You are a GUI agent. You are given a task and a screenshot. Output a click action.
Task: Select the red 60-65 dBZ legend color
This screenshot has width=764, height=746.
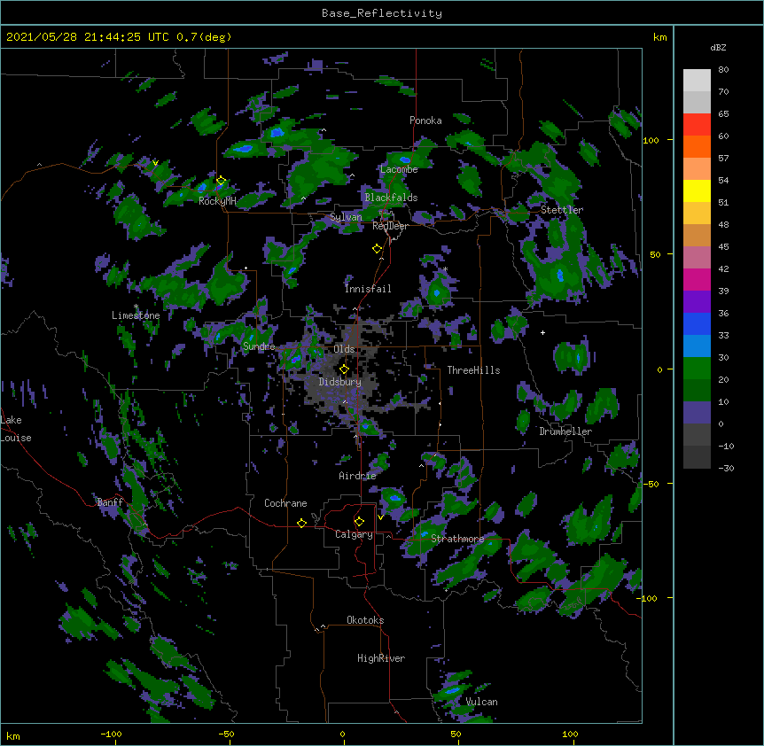(697, 124)
